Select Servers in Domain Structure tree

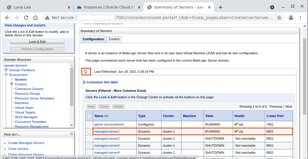21,79
